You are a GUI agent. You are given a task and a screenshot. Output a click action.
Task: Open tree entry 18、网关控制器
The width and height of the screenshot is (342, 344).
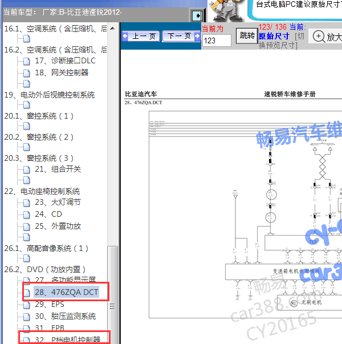(62, 72)
